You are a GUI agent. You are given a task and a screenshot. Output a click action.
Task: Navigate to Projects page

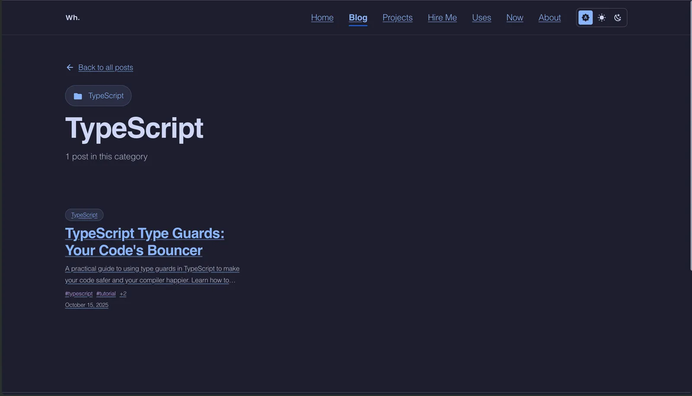click(397, 18)
